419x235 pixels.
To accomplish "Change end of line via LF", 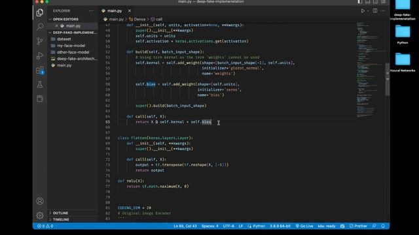I will point(241,226).
